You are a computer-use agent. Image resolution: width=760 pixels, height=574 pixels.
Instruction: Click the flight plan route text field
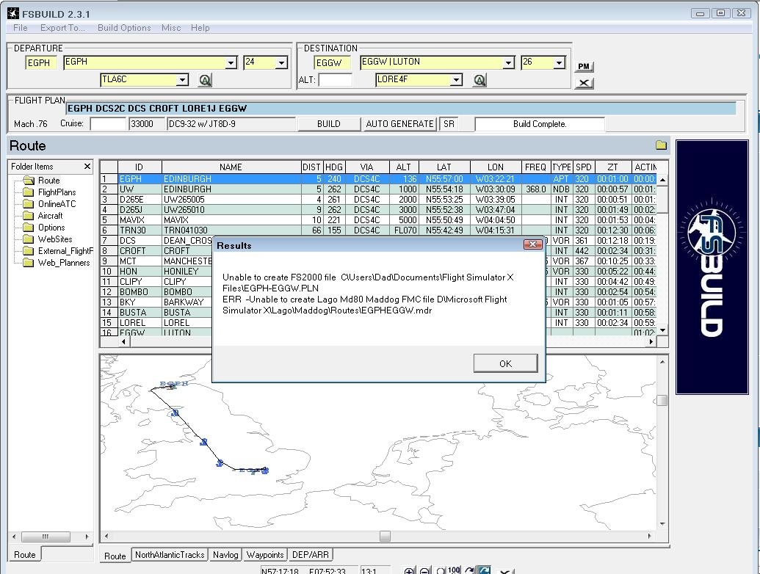coord(402,109)
